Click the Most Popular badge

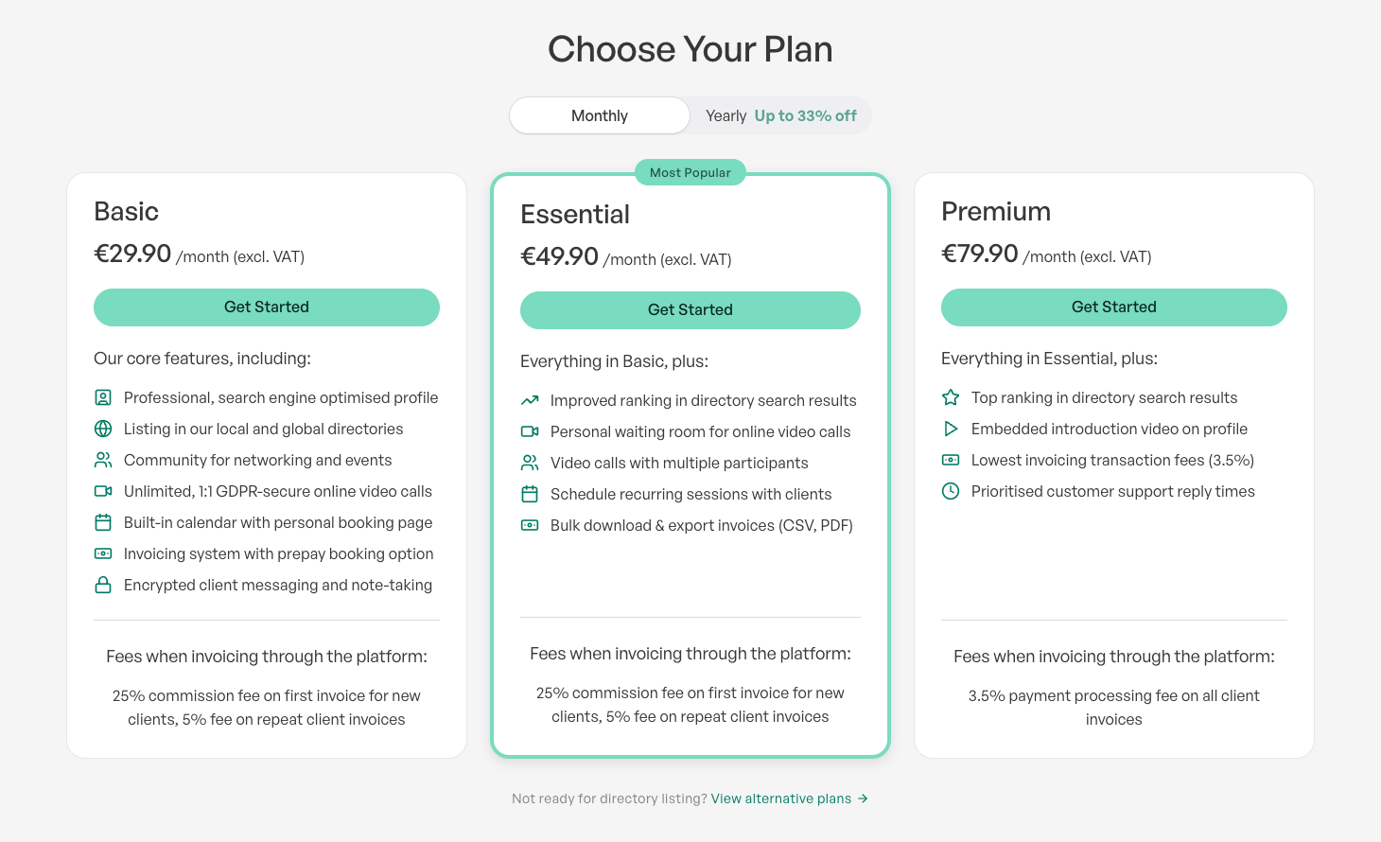tap(690, 173)
